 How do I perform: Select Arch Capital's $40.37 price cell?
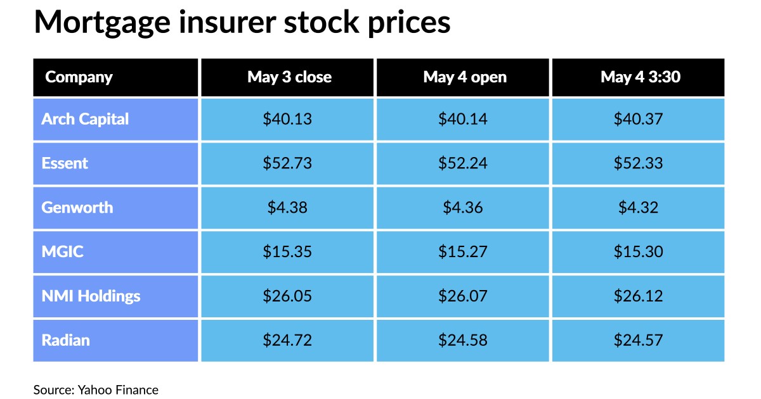pyautogui.click(x=638, y=119)
